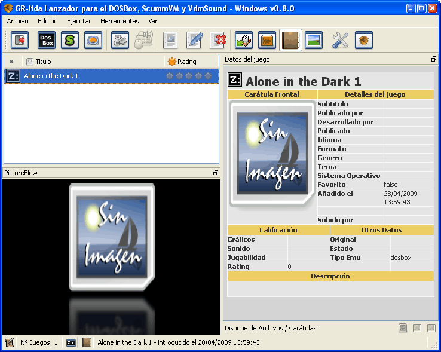Select Alone in the Dark 1 in the list

[111, 76]
